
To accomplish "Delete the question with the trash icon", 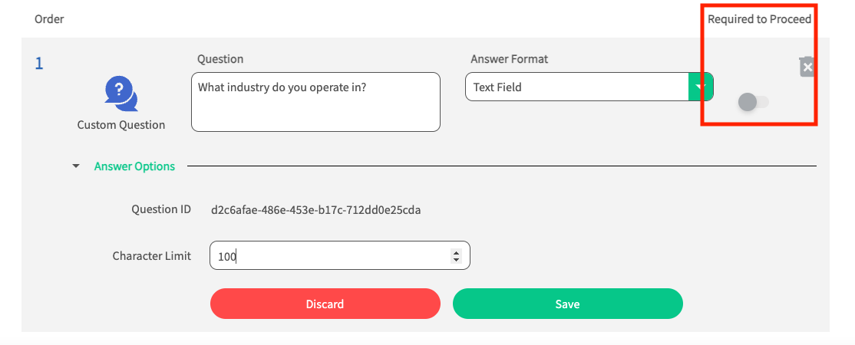I will pos(806,67).
